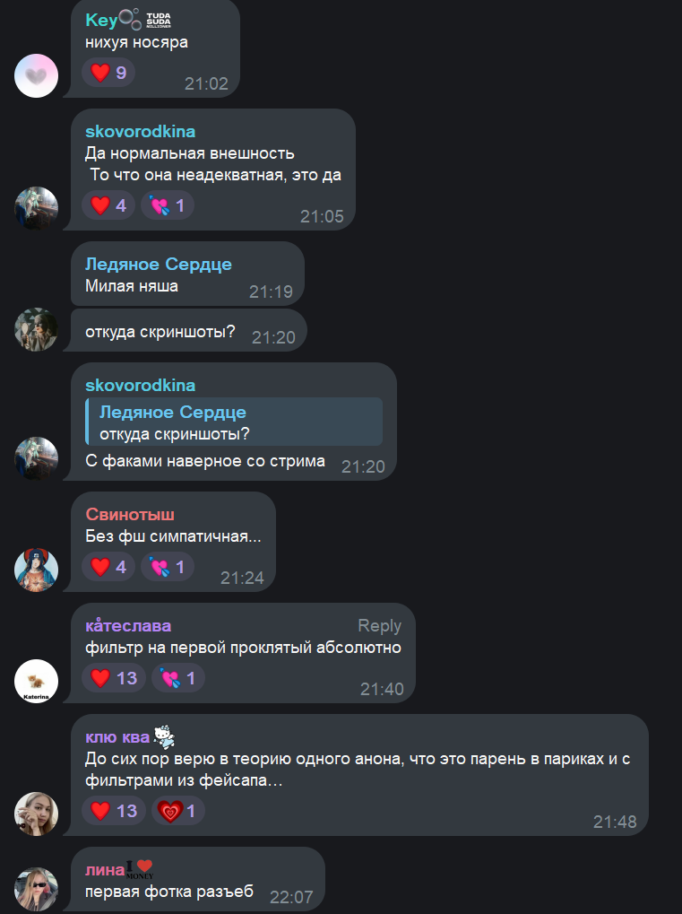Screen dimensions: 682x914
Task: Open the quoted Ледяное Сердце reply preview
Action: [234, 422]
